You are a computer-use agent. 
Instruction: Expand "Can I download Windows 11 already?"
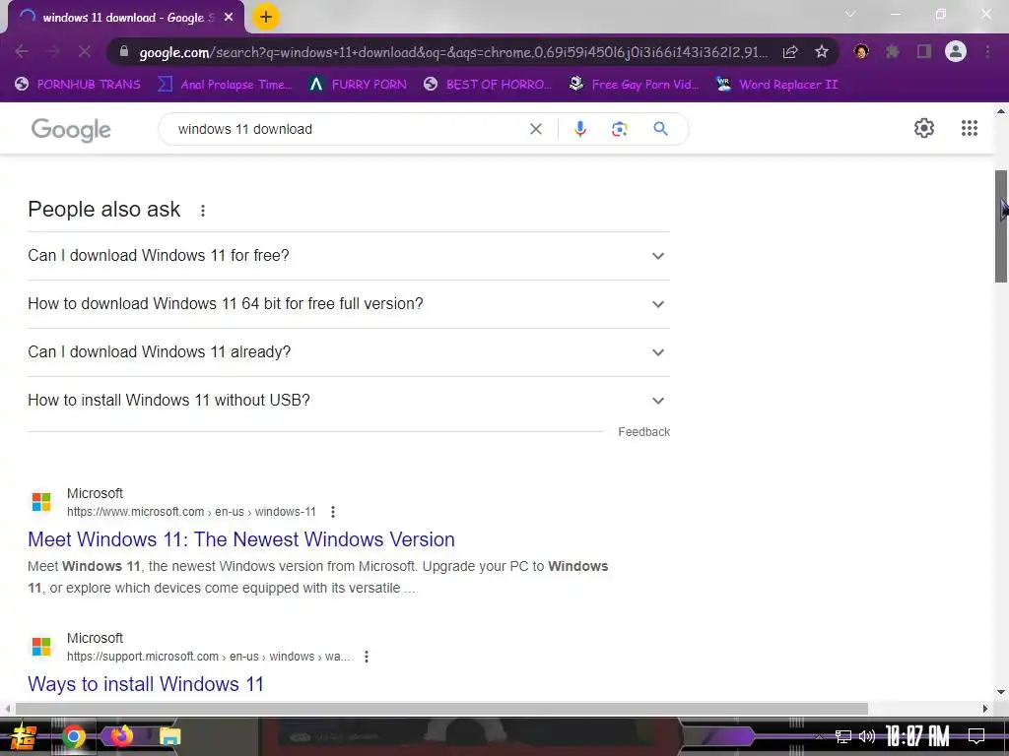[x=349, y=352]
